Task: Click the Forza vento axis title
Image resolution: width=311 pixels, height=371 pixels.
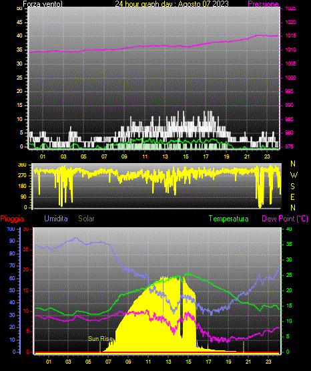Action: [43, 4]
